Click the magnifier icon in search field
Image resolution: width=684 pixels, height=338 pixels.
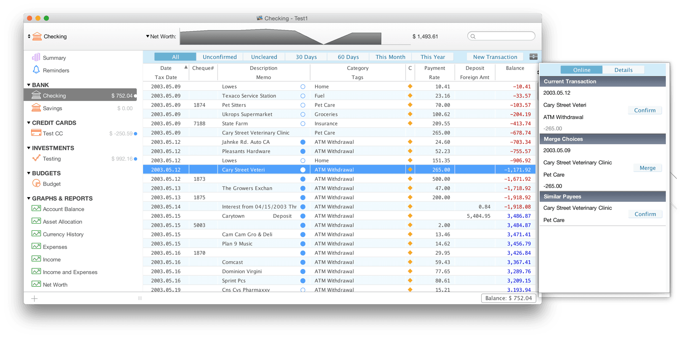[473, 37]
